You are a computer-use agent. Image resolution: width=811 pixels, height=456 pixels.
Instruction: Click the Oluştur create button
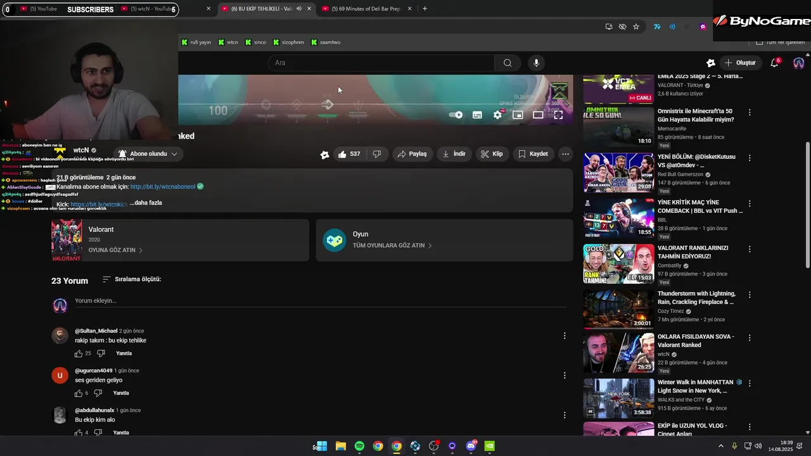pyautogui.click(x=740, y=63)
